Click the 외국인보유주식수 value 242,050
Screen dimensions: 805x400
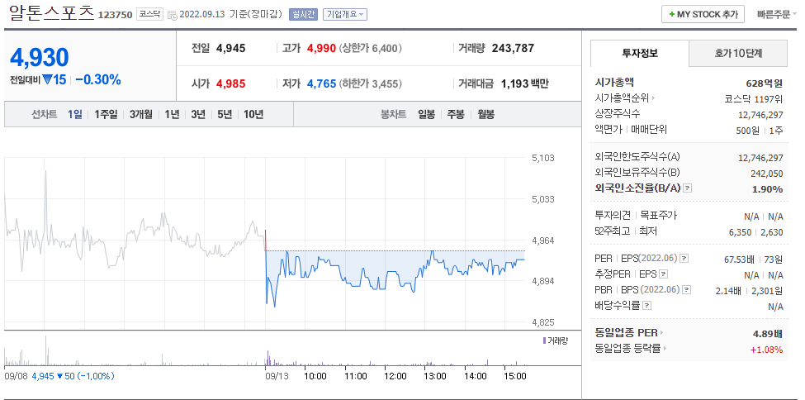767,174
